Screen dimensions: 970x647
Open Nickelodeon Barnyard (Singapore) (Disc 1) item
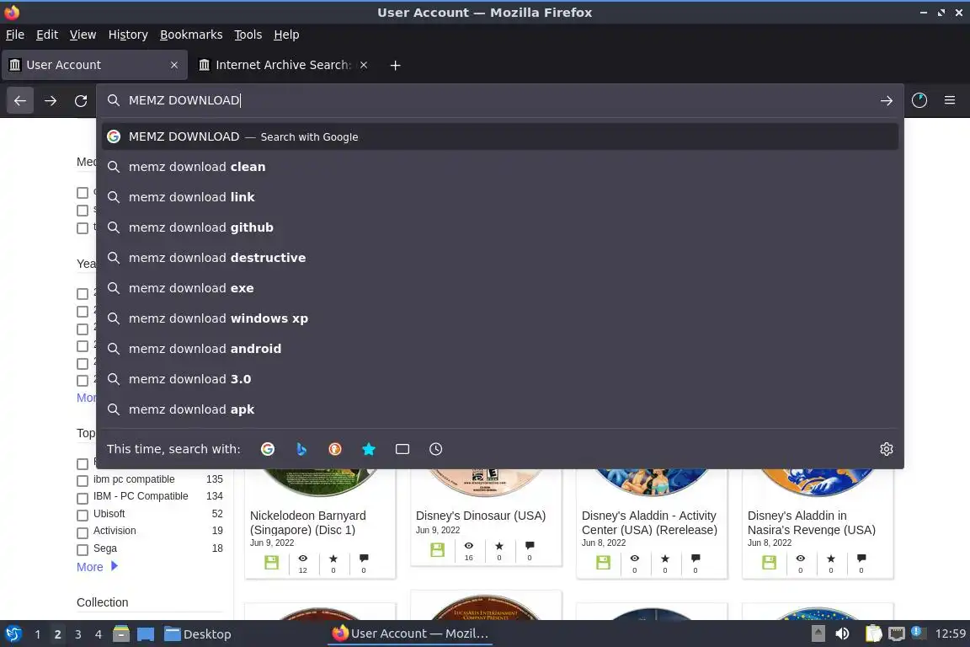click(308, 522)
